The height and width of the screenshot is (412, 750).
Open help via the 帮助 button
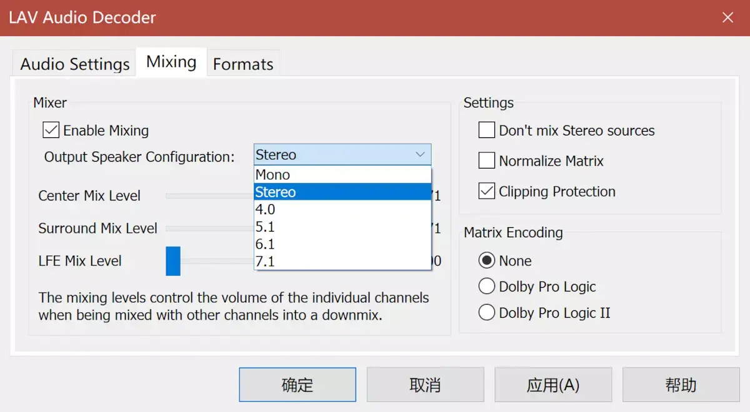click(681, 384)
